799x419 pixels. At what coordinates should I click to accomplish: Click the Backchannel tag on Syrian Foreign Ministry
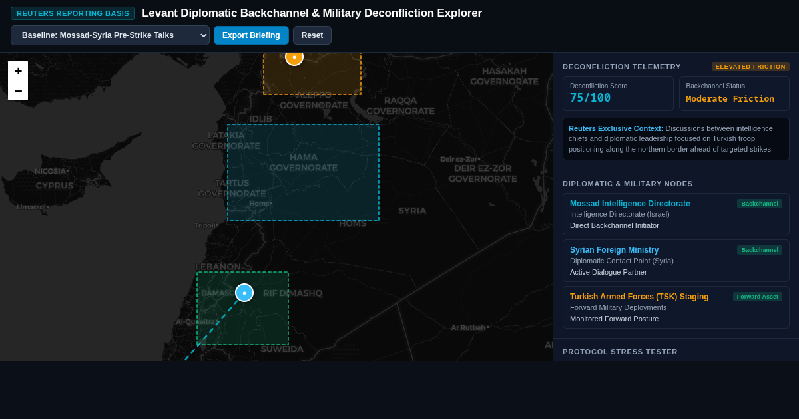pos(760,250)
